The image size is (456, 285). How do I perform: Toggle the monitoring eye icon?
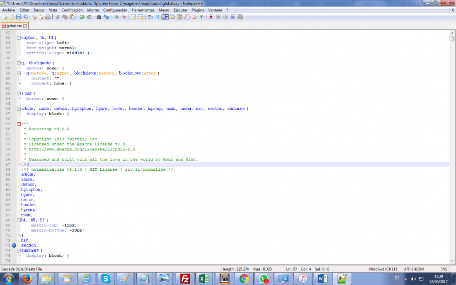coord(201,17)
